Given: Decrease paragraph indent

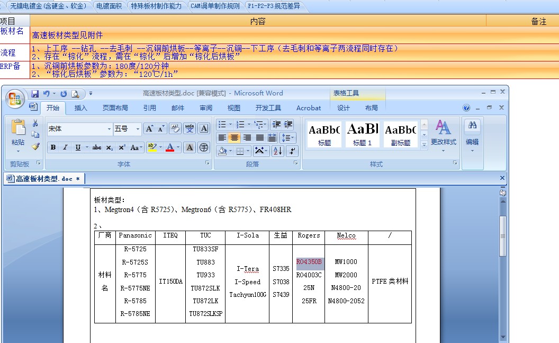Looking at the screenshot, I should click(276, 124).
